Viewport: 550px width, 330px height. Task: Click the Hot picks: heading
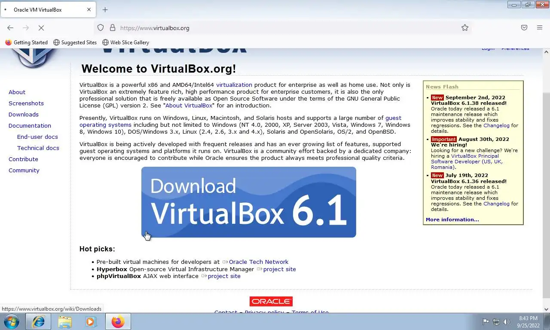coord(97,249)
